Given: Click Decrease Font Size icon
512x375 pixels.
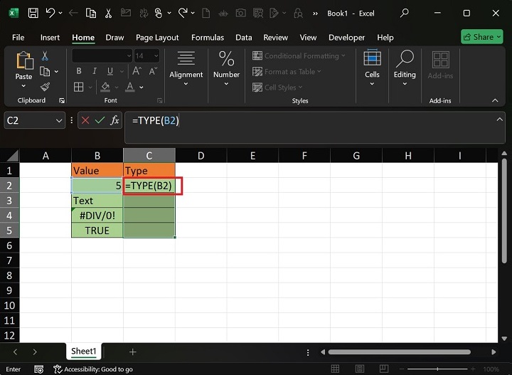Looking at the screenshot, I should [153, 71].
